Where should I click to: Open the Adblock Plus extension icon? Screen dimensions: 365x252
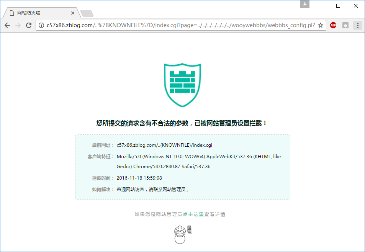pos(333,25)
